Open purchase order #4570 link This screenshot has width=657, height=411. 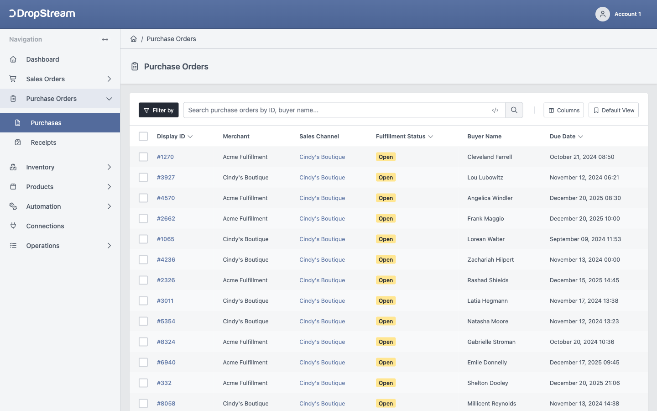point(166,198)
